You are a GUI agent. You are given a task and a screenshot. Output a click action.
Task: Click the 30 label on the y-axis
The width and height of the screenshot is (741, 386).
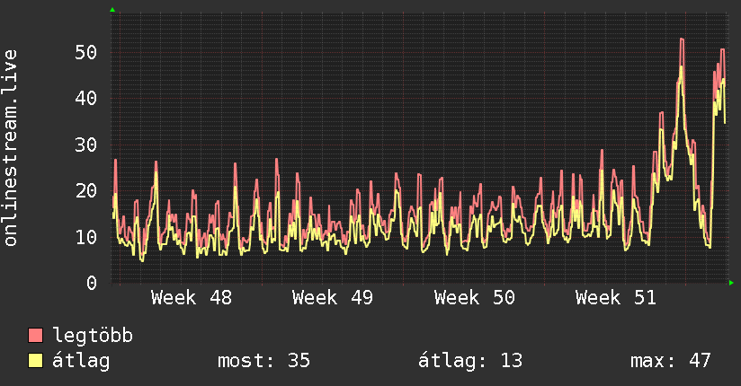pyautogui.click(x=85, y=145)
